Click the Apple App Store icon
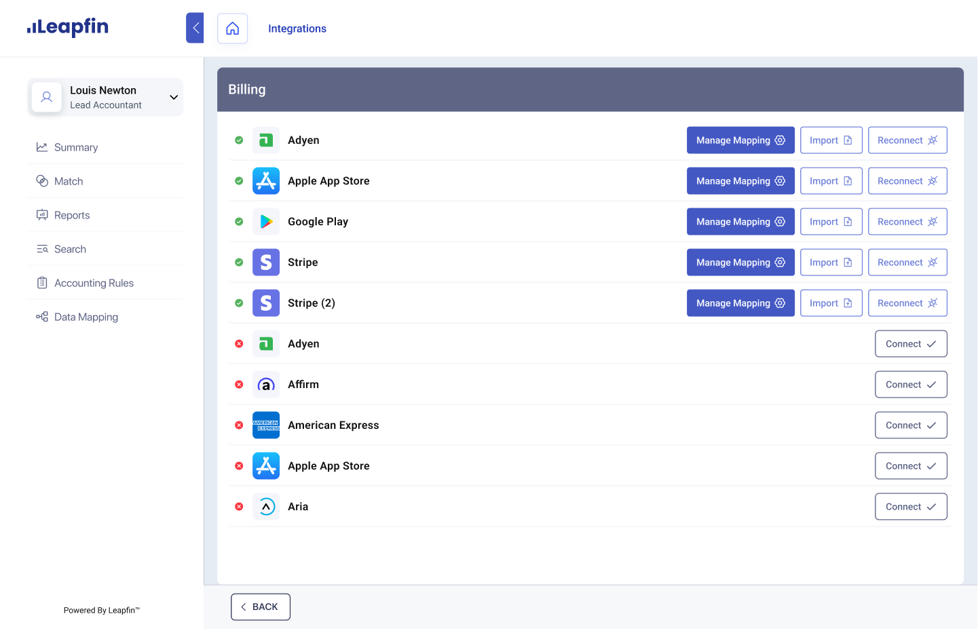 coord(266,180)
